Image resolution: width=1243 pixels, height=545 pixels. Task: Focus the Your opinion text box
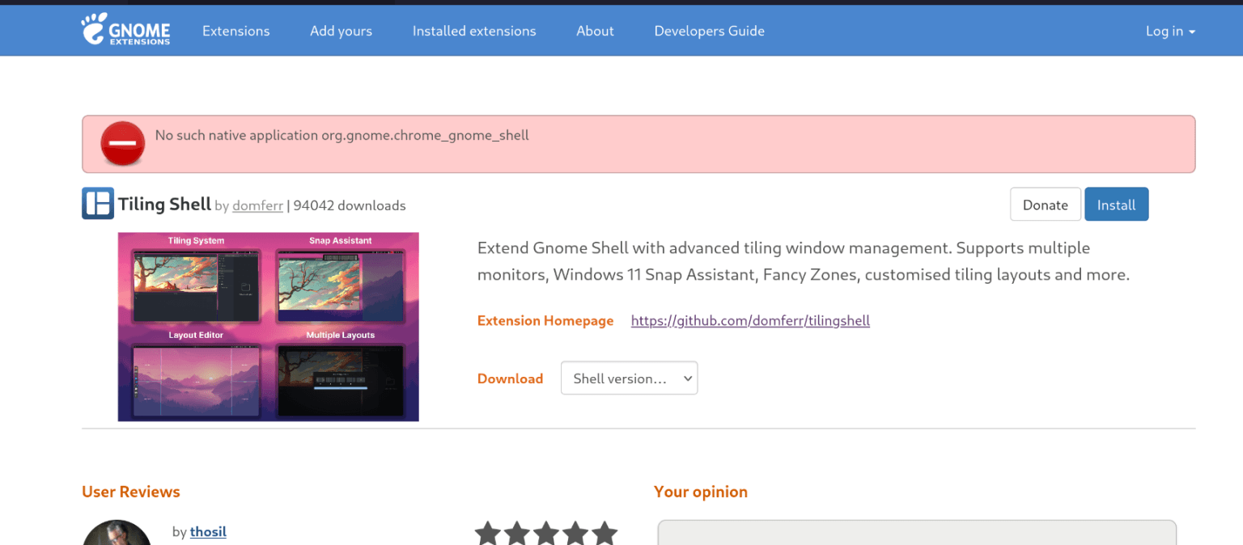[x=916, y=532]
